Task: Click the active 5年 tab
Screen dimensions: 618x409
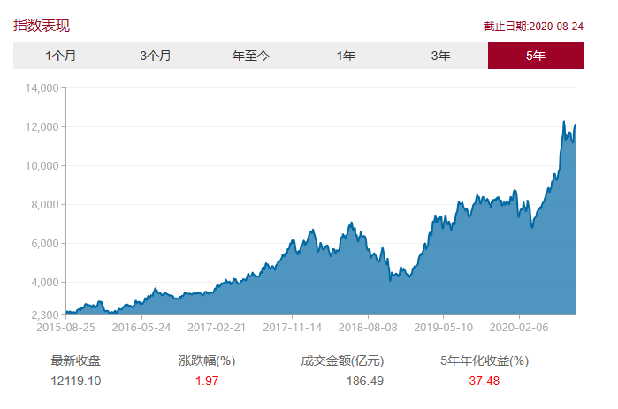Action: pos(536,56)
